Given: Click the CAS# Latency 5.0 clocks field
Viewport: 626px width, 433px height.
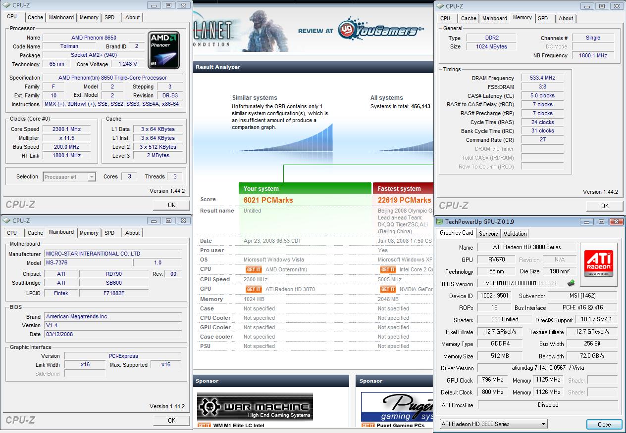Looking at the screenshot, I should [x=542, y=96].
